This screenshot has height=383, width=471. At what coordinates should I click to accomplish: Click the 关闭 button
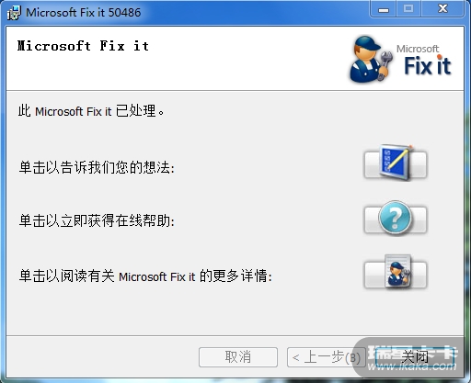415,356
